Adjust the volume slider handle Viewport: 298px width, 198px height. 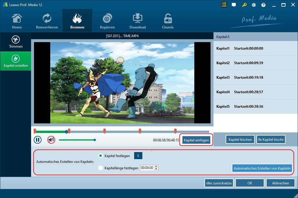click(x=95, y=140)
